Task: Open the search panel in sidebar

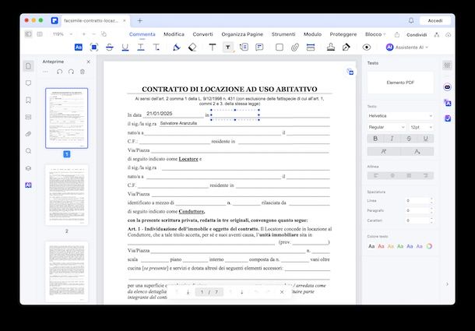Action: click(x=29, y=151)
